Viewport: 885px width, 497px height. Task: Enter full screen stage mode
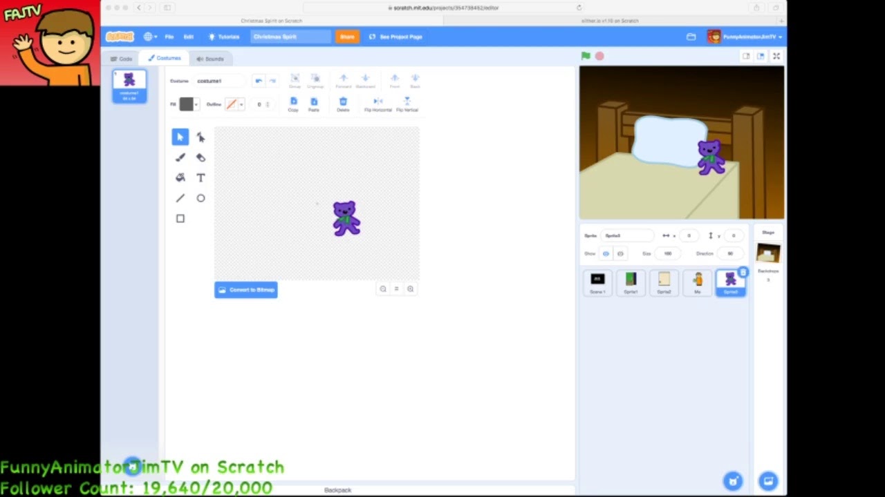point(776,56)
